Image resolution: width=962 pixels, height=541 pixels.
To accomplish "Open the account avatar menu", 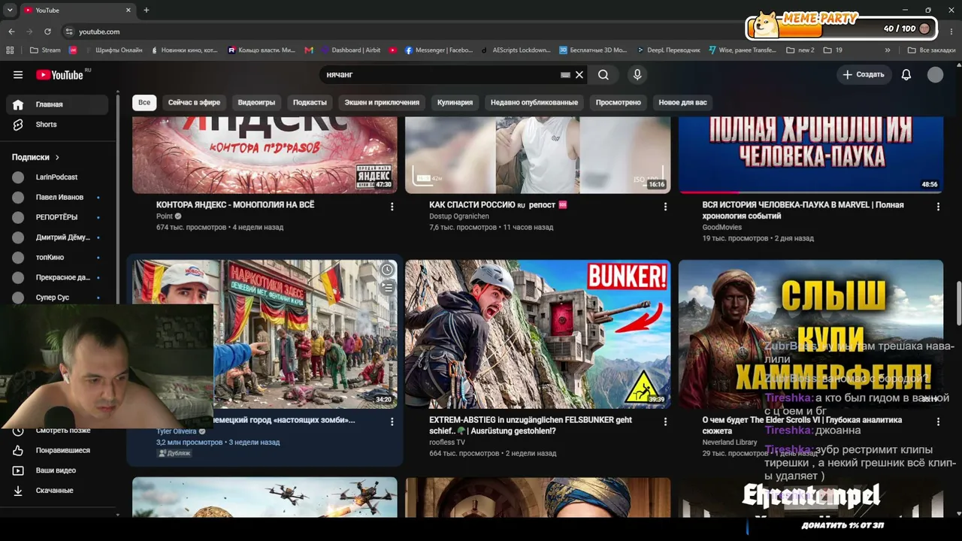I will pyautogui.click(x=935, y=74).
